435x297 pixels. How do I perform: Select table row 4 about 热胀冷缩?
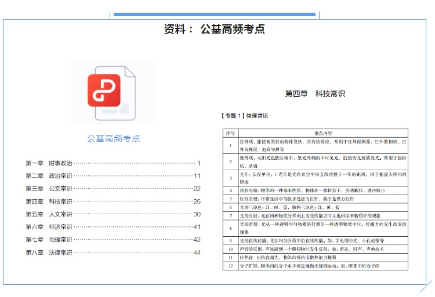click(316, 190)
